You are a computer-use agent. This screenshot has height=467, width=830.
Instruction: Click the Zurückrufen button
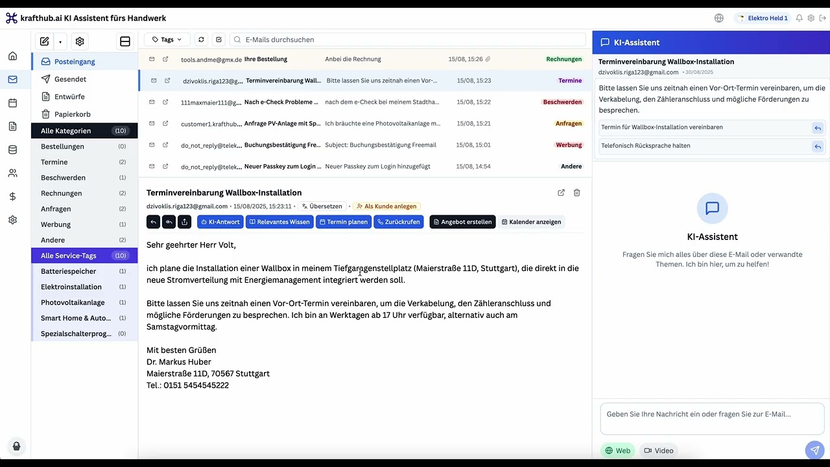(x=399, y=222)
